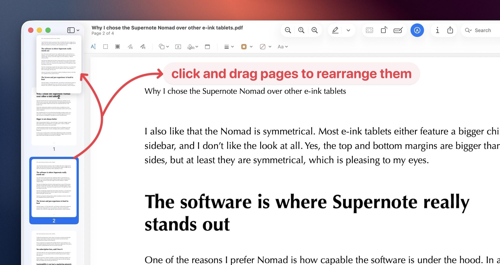This screenshot has width=500, height=265.
Task: Select the Rectangular Selection tool
Action: coord(105,46)
